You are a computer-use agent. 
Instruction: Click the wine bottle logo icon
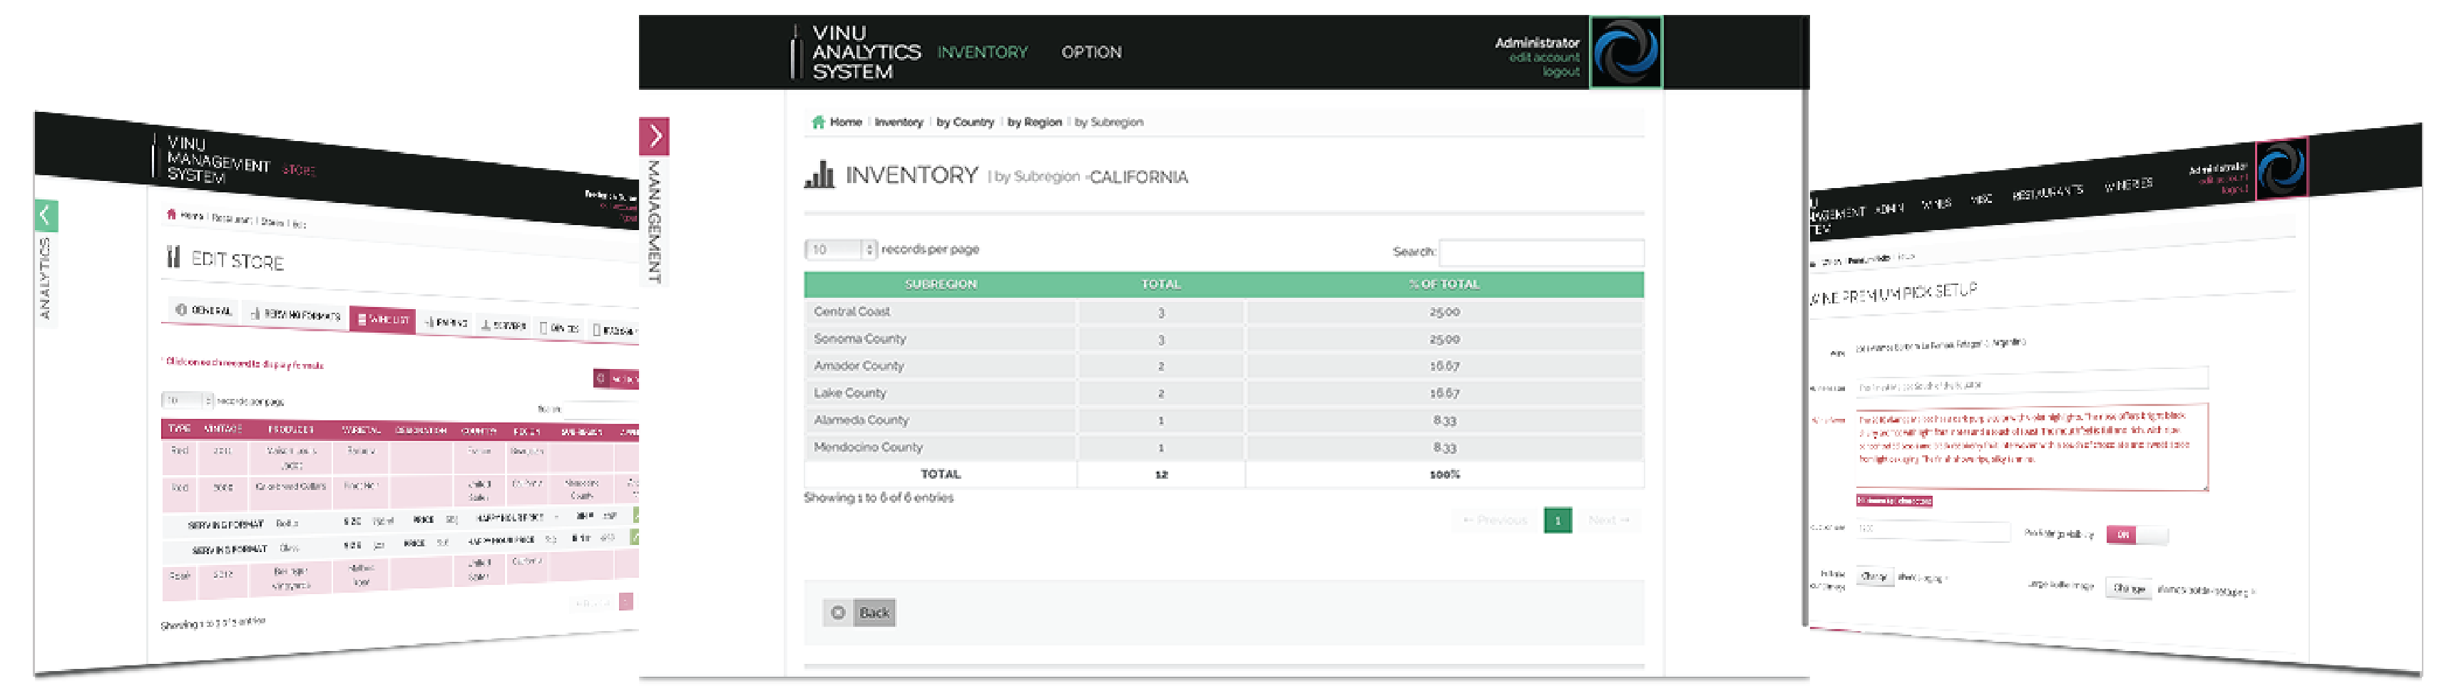pyautogui.click(x=795, y=53)
